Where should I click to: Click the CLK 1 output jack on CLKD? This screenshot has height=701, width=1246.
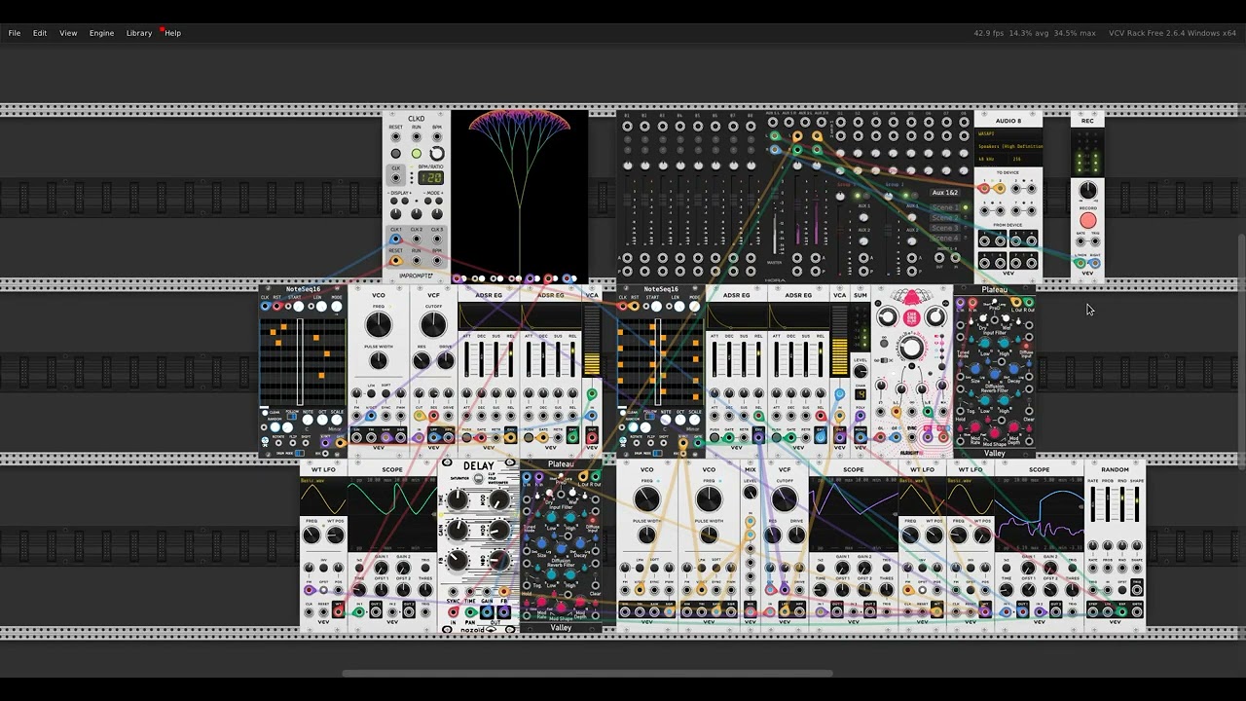pos(395,239)
